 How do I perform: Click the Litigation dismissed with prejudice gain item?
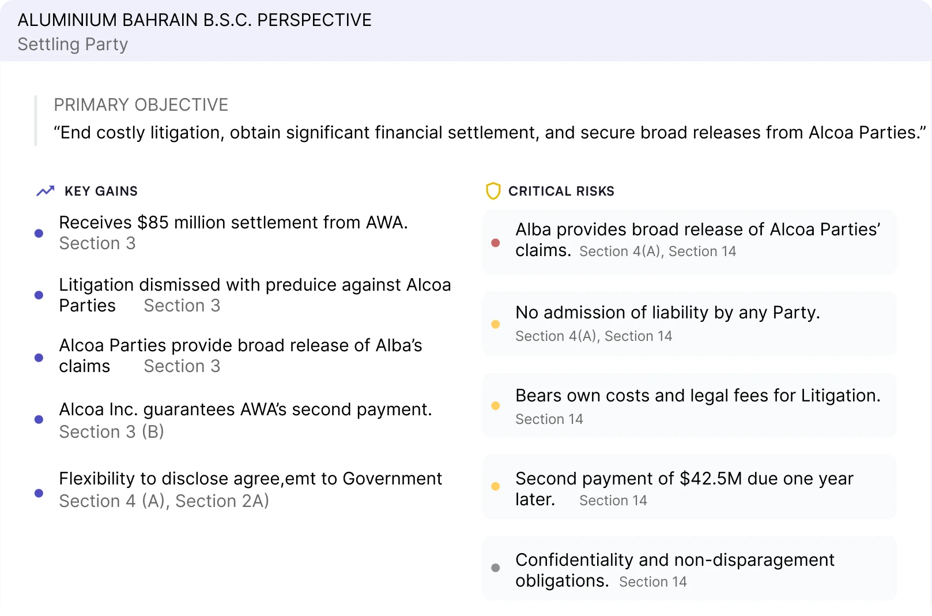coord(255,285)
